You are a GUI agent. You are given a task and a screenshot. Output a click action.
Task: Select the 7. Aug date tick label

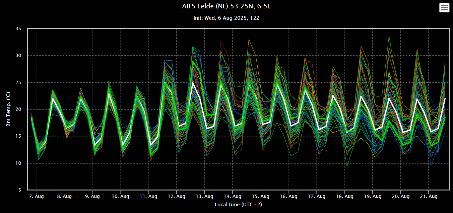pyautogui.click(x=36, y=196)
